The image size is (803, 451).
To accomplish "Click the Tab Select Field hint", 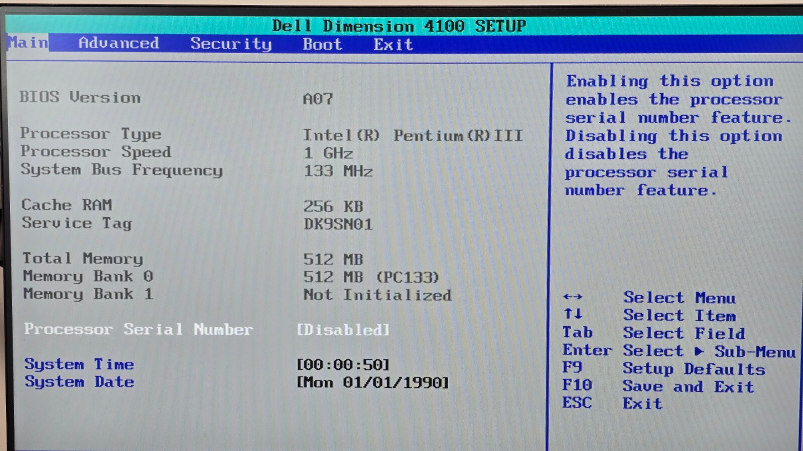I will tap(654, 333).
